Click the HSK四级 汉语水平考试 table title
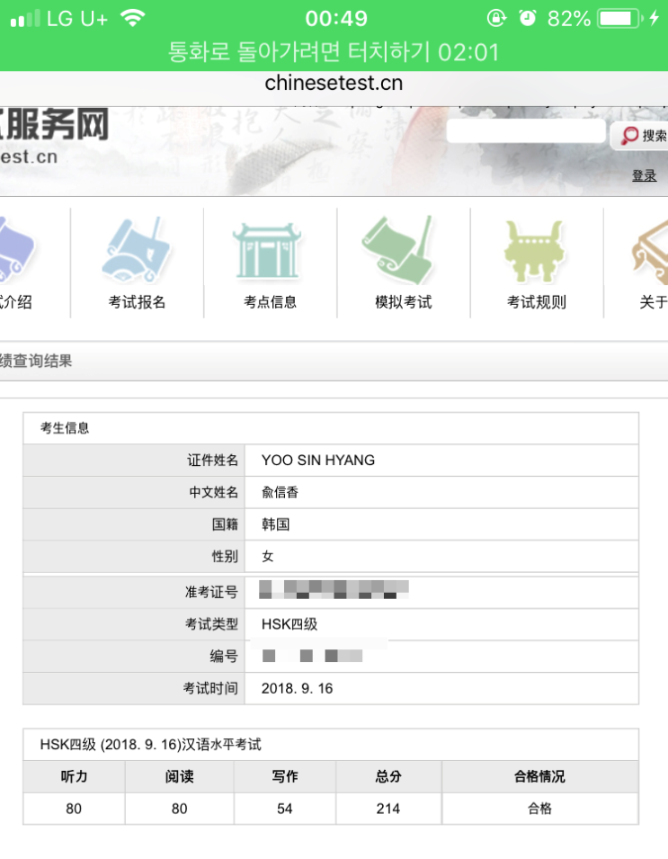The height and width of the screenshot is (859, 668). click(x=150, y=745)
